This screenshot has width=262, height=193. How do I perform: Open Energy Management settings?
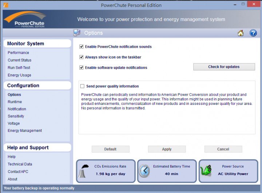click(25, 131)
